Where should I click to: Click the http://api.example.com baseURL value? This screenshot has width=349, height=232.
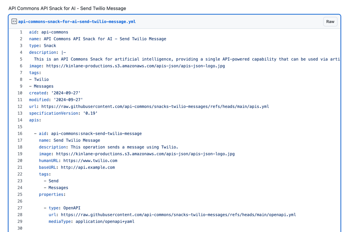click(x=88, y=167)
